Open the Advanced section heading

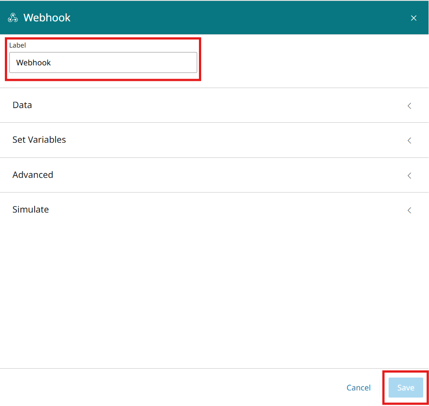33,175
